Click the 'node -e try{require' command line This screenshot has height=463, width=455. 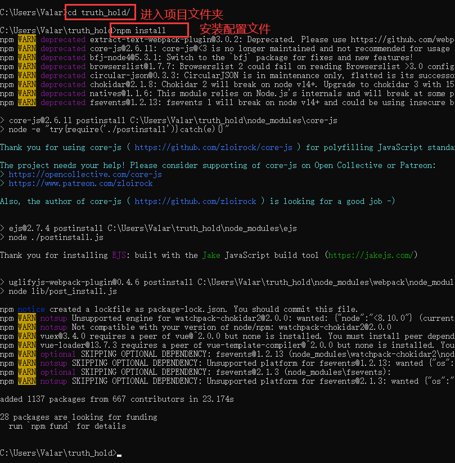[x=114, y=129]
